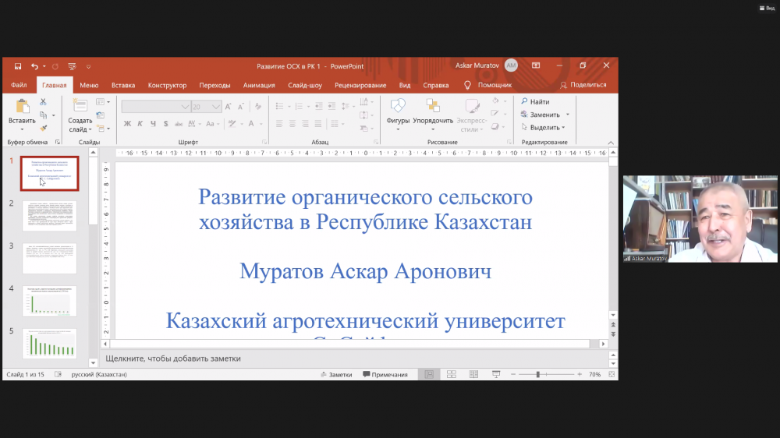The width and height of the screenshot is (780, 438).
Task: Toggle Normal view button in status bar
Action: click(428, 375)
